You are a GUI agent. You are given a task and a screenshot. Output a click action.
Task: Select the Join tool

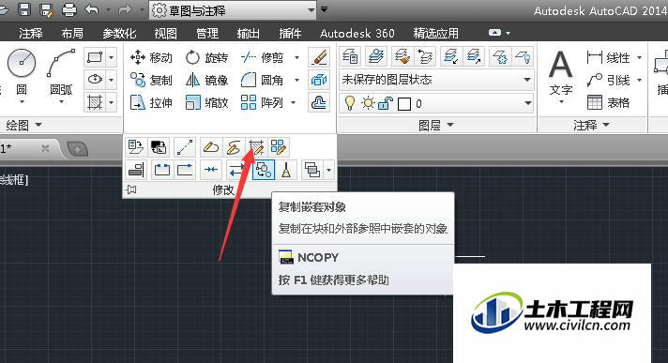point(211,170)
